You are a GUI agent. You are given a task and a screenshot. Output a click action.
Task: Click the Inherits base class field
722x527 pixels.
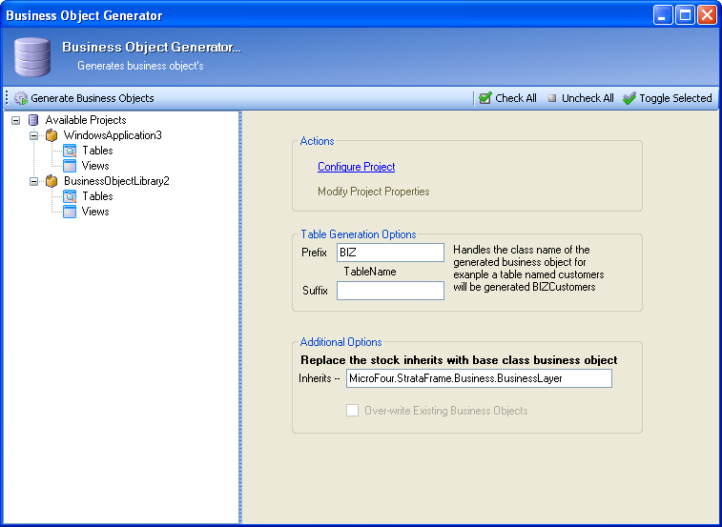click(x=478, y=378)
